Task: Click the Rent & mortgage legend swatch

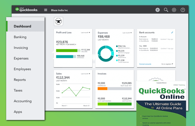Action: point(117,51)
